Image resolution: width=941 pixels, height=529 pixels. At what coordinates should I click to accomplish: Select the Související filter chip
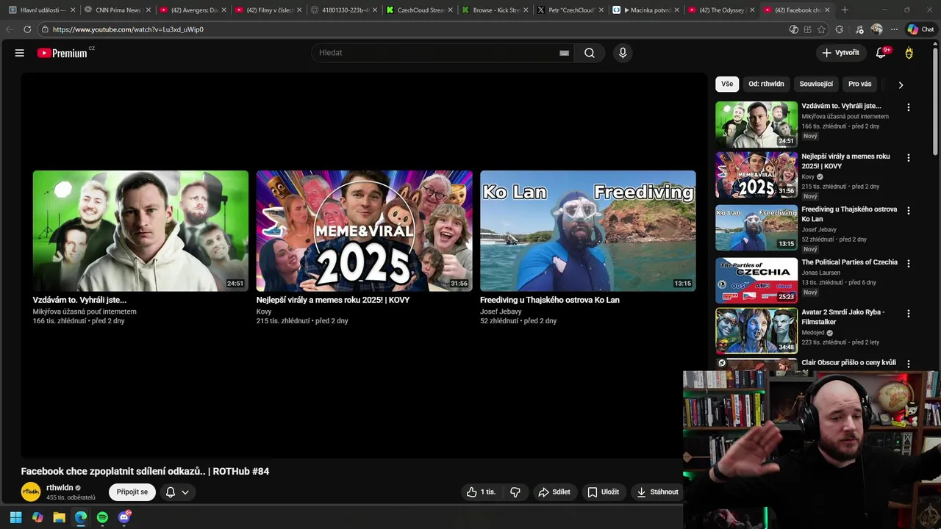(x=816, y=84)
